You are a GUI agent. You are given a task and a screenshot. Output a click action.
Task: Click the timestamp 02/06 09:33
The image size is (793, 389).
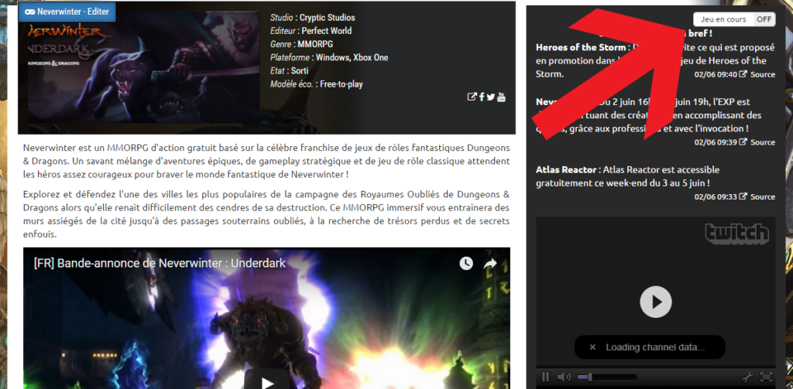point(716,197)
